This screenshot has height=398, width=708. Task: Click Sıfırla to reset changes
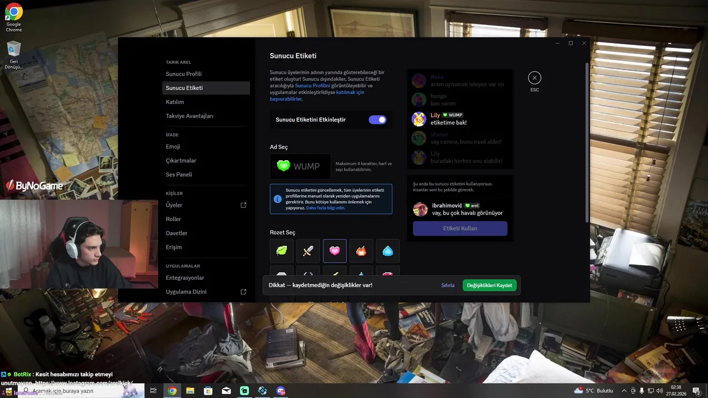[x=448, y=285]
